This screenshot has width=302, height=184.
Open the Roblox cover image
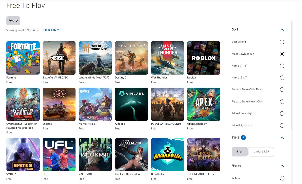click(204, 58)
